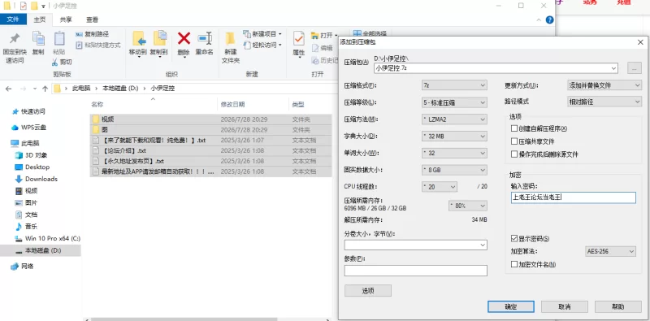This screenshot has height=321, width=650.
Task: Click the 输入密码 password field
Action: tap(574, 197)
